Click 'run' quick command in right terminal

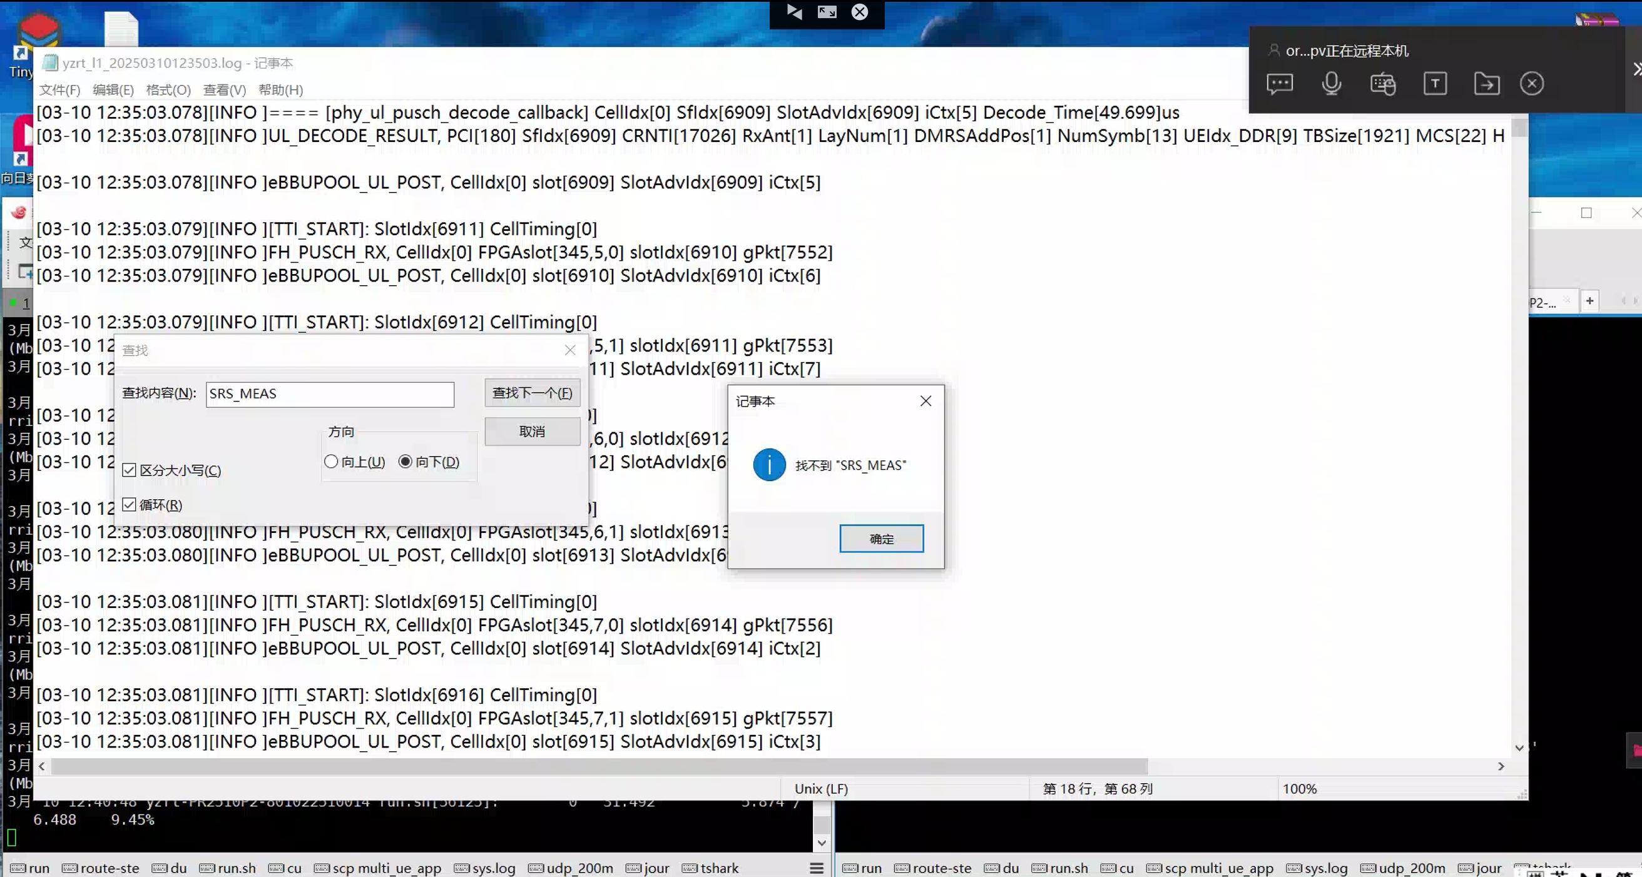(862, 868)
